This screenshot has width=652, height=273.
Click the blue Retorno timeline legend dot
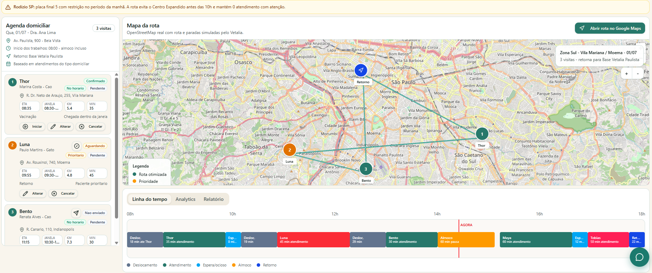click(258, 265)
